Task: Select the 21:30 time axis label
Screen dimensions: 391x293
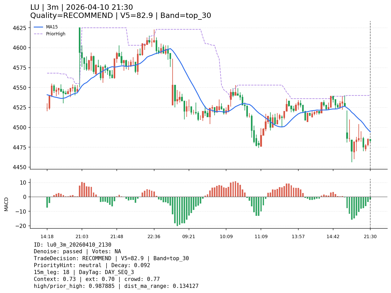Action: pyautogui.click(x=370, y=237)
